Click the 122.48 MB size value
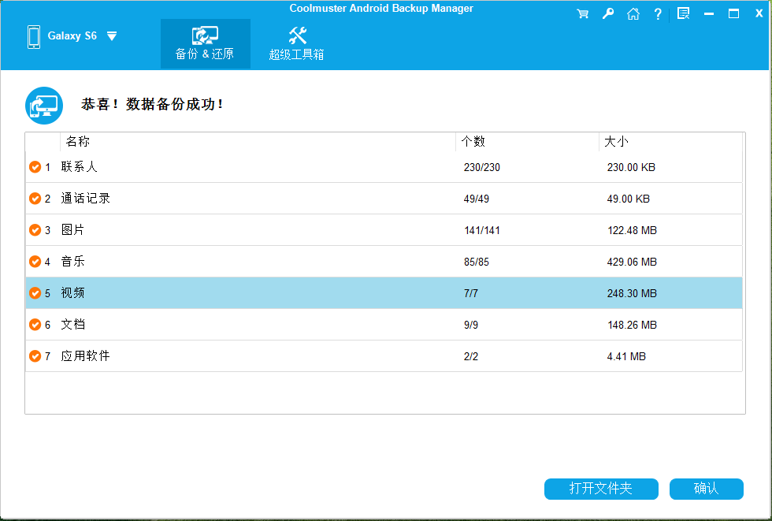The height and width of the screenshot is (521, 772). (632, 230)
